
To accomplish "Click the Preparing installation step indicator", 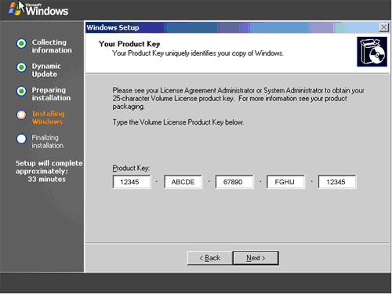I will pyautogui.click(x=21, y=91).
